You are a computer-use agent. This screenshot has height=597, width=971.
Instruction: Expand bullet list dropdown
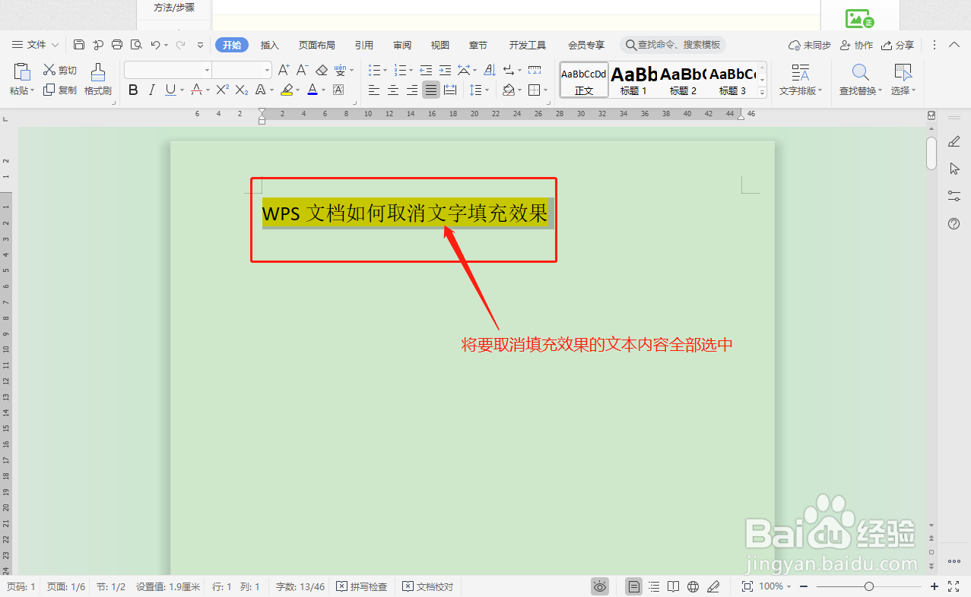pos(386,70)
